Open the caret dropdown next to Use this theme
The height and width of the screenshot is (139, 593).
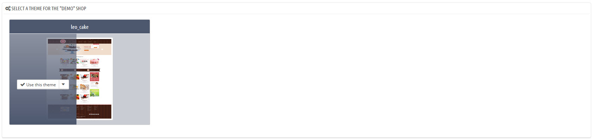[x=63, y=84]
